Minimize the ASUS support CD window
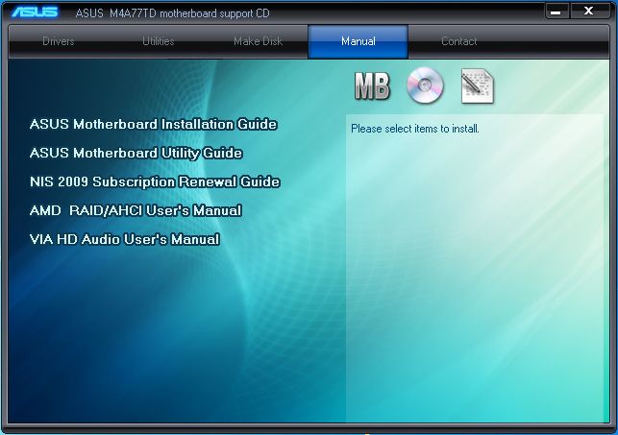 tap(556, 12)
